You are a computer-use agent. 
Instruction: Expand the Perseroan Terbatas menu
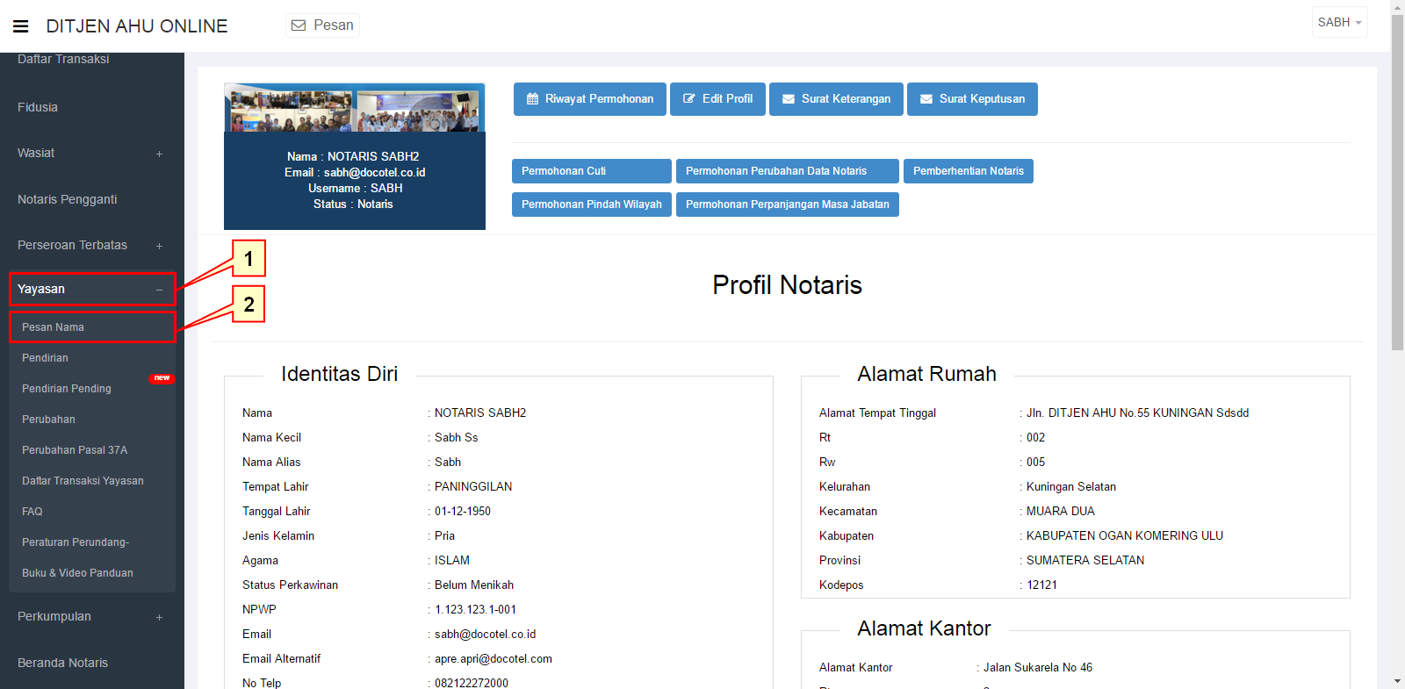[159, 246]
